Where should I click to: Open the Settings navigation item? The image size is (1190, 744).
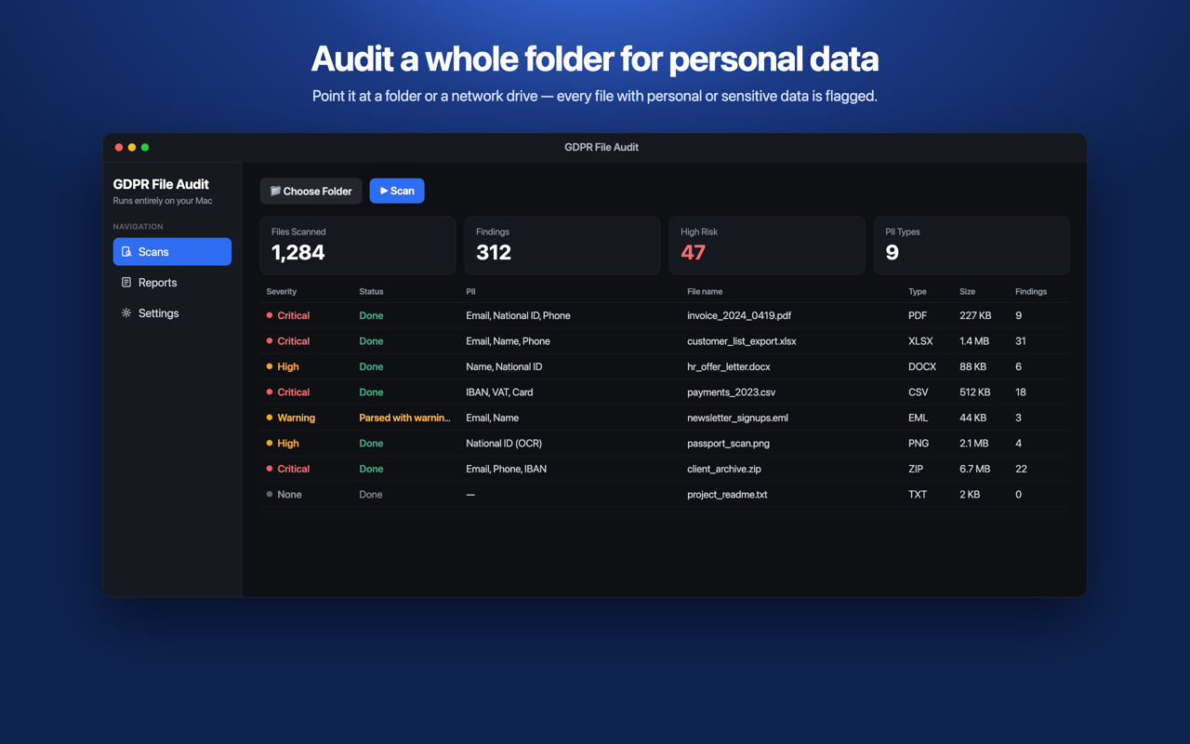coord(172,313)
